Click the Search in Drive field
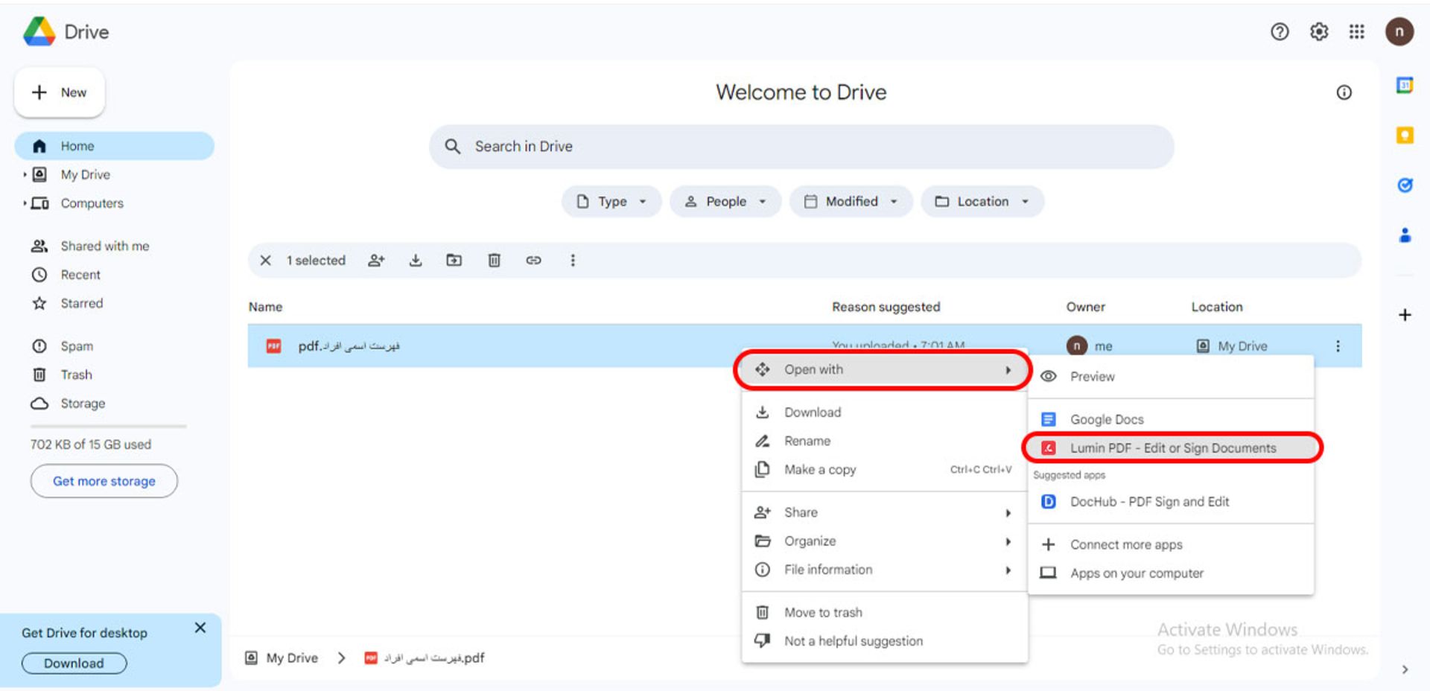The height and width of the screenshot is (691, 1430). pos(801,147)
